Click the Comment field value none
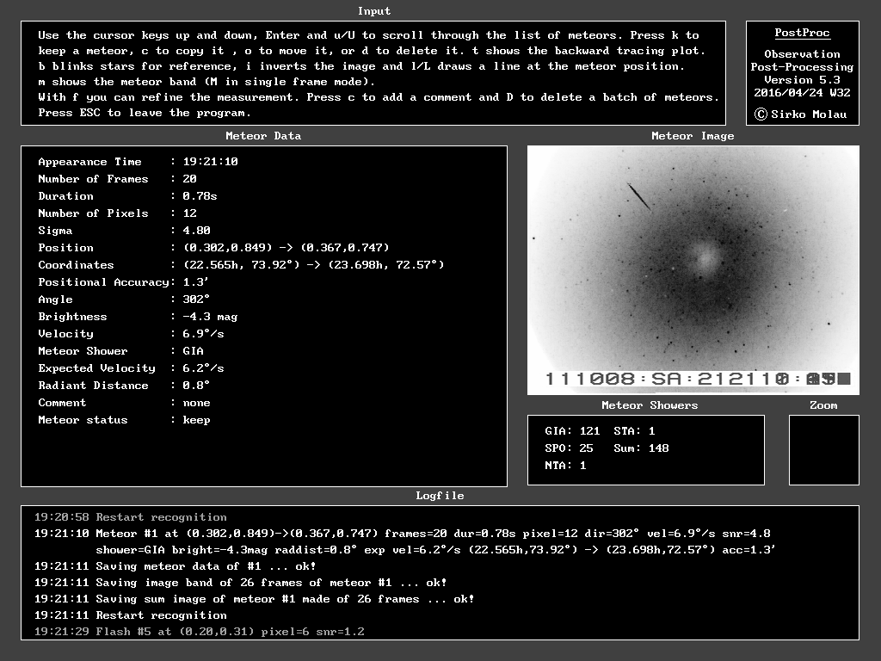The image size is (881, 661). [x=196, y=403]
